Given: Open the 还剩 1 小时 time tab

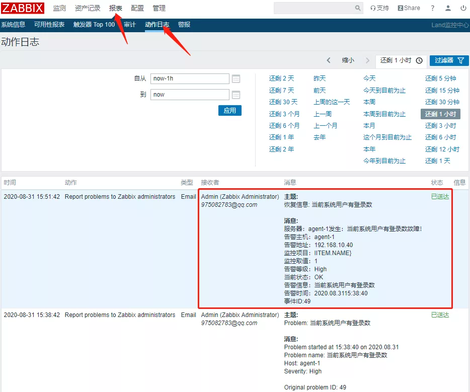Looking at the screenshot, I should point(401,60).
